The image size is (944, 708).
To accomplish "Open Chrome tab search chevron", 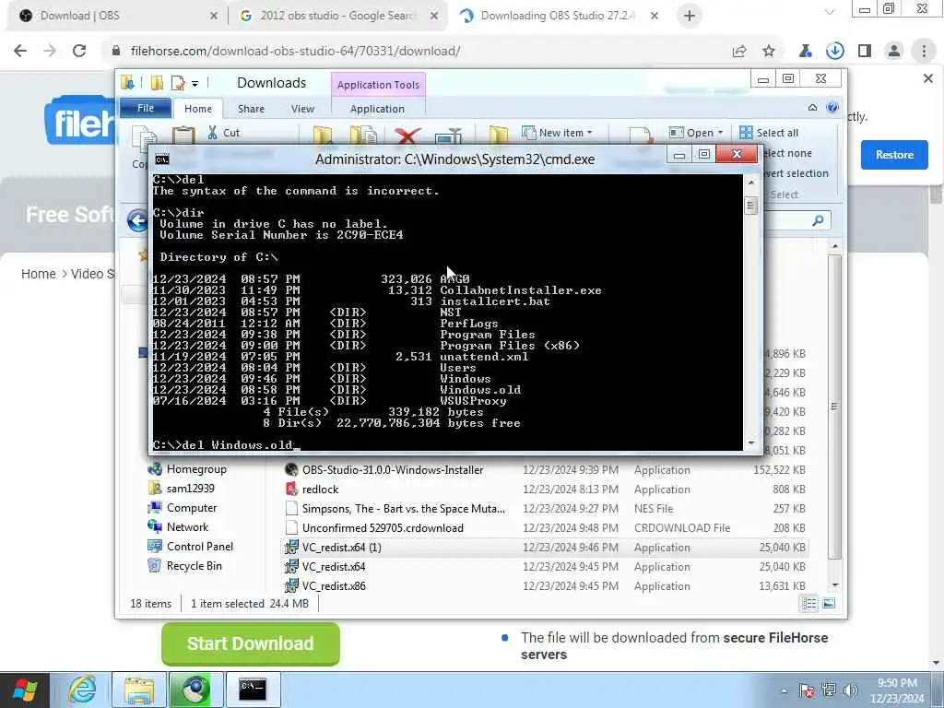I will point(829,13).
